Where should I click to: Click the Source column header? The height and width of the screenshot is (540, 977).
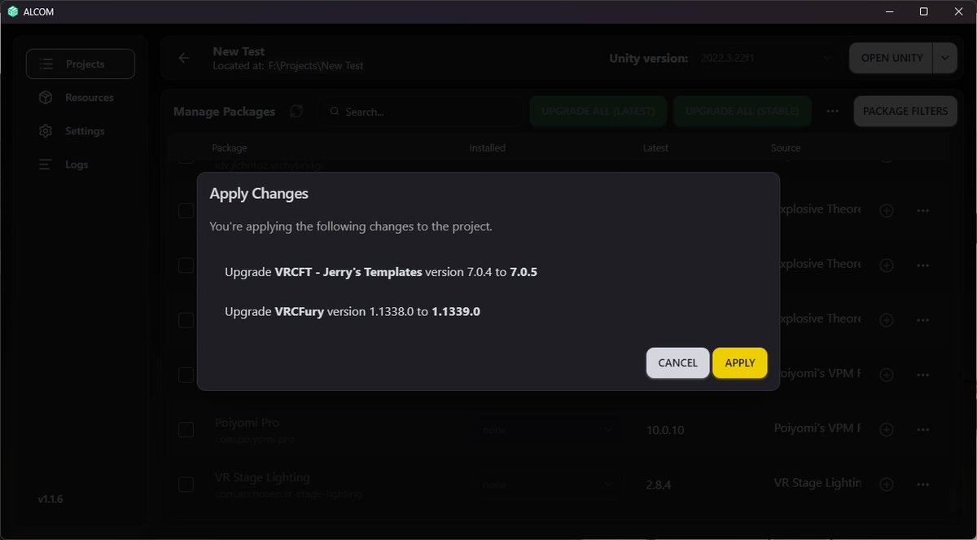click(786, 148)
